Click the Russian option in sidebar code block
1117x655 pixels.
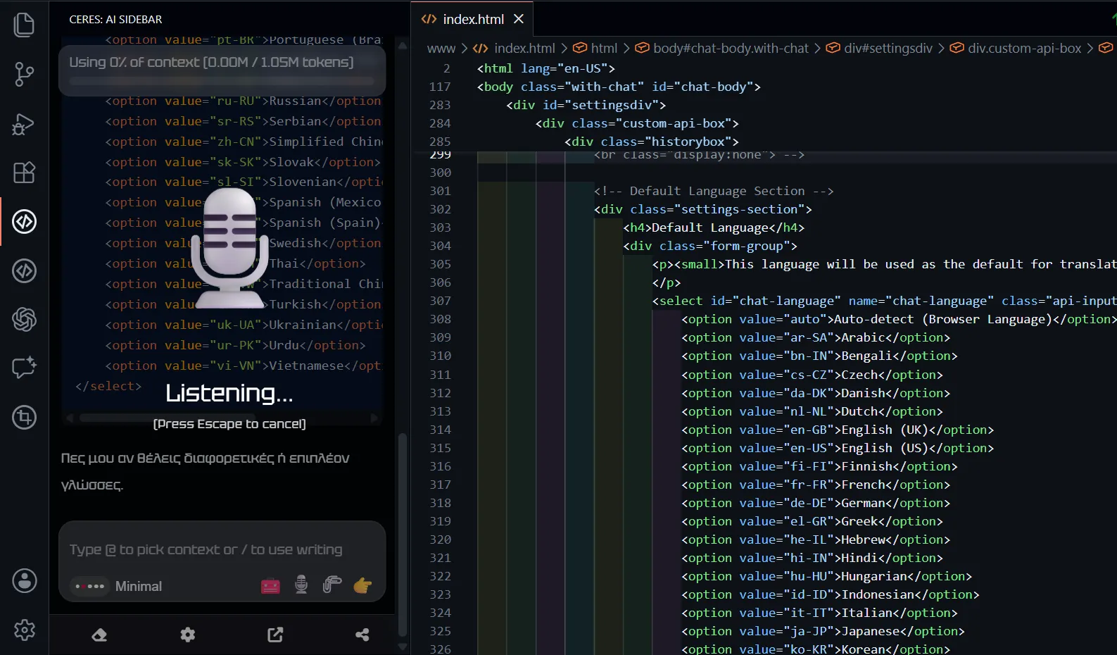(244, 101)
